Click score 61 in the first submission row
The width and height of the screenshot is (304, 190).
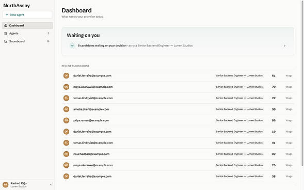pos(274,75)
